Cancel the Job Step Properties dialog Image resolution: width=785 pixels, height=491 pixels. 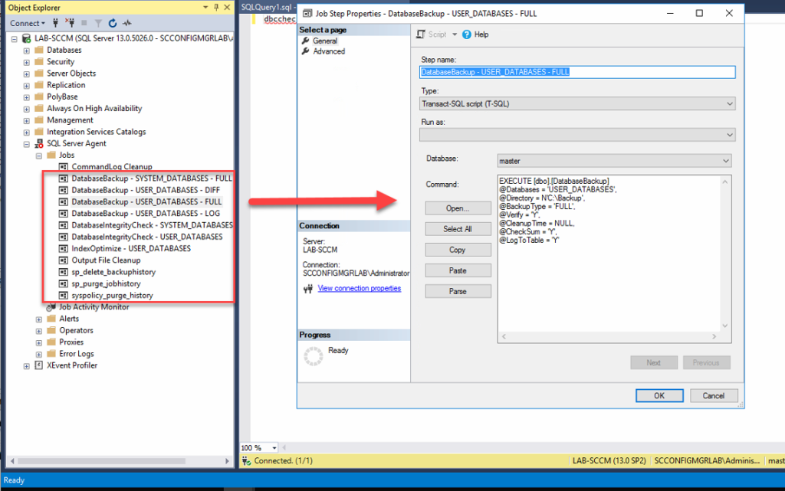pyautogui.click(x=714, y=395)
